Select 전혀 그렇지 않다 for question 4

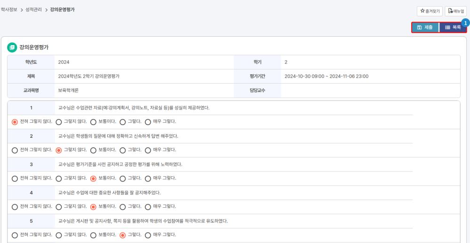(x=15, y=207)
